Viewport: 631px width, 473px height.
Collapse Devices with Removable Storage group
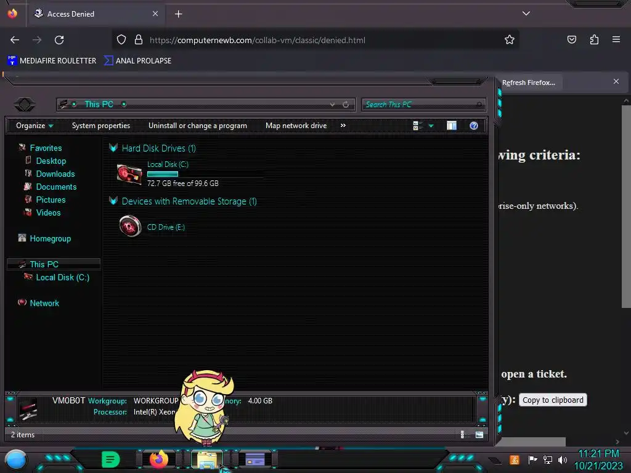click(x=113, y=201)
